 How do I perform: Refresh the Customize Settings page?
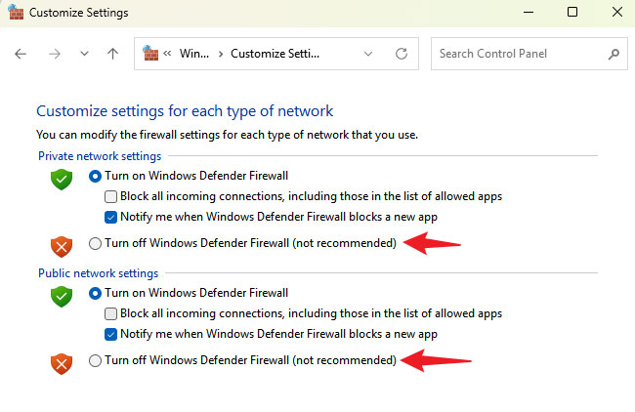[x=402, y=54]
